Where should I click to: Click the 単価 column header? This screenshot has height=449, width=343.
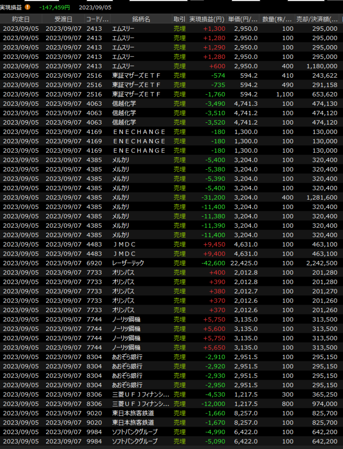243,19
